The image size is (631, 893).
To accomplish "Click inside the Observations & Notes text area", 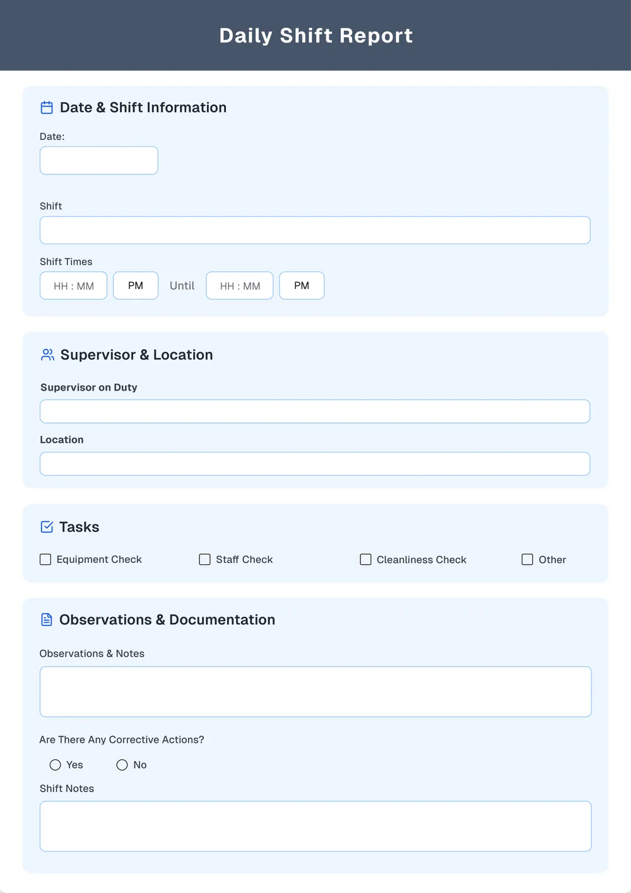I will coord(315,691).
